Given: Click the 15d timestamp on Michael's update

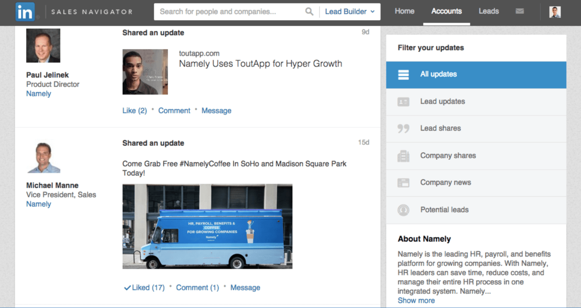Looking at the screenshot, I should [364, 142].
